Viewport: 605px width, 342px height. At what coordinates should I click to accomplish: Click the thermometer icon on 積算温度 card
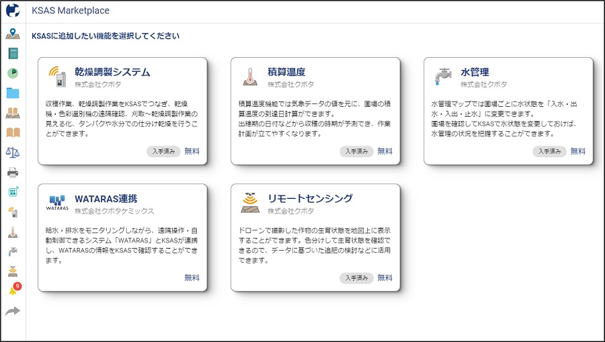tap(250, 77)
